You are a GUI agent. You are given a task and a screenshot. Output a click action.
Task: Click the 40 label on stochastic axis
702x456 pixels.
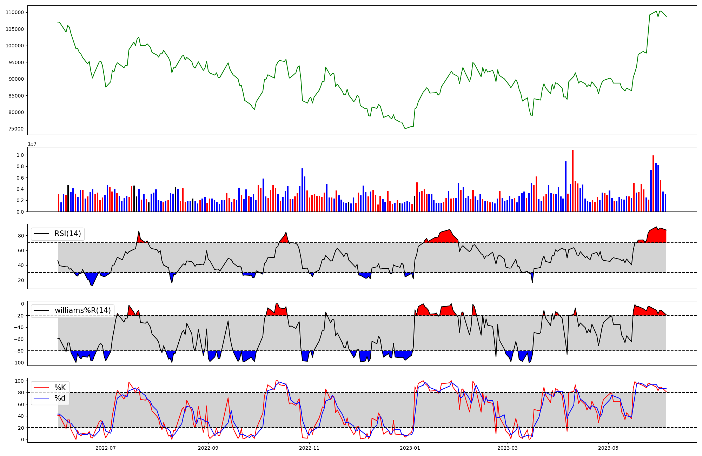pyautogui.click(x=21, y=416)
